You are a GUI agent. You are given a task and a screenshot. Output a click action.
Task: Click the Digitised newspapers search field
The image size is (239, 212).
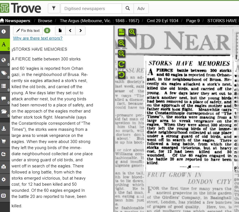tap(91, 8)
